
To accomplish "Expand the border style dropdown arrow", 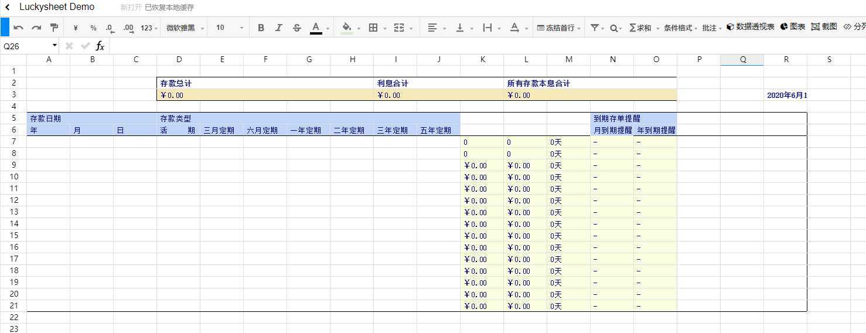I will pyautogui.click(x=385, y=28).
